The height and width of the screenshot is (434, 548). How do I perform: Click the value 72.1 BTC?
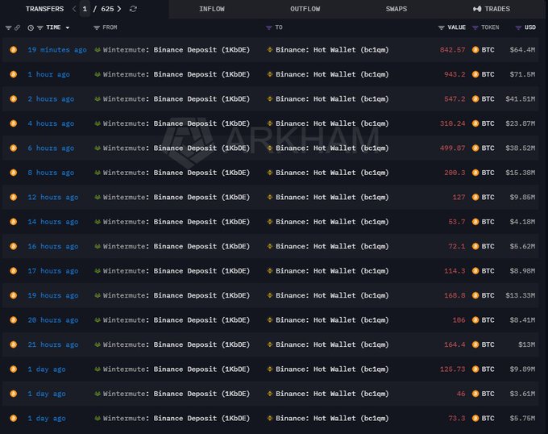[x=457, y=246]
